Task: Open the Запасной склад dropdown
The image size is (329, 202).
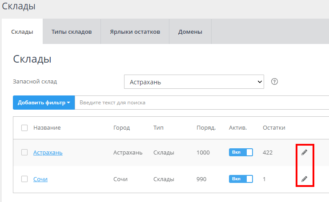Action: pos(194,82)
